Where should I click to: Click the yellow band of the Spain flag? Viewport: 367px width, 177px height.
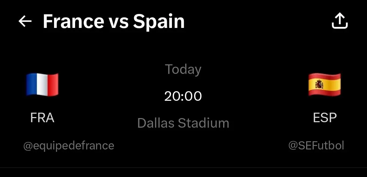coord(325,85)
